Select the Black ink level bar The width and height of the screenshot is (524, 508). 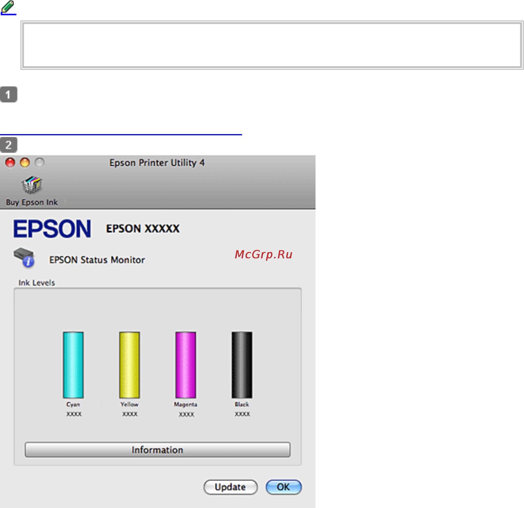[242, 365]
